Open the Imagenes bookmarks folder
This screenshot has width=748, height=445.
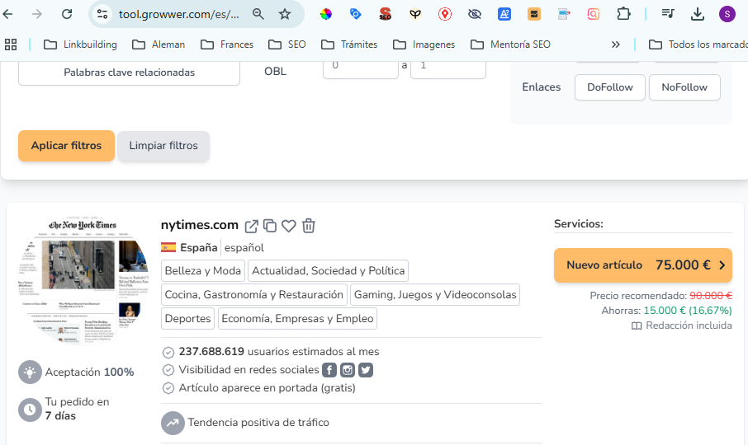coord(424,44)
